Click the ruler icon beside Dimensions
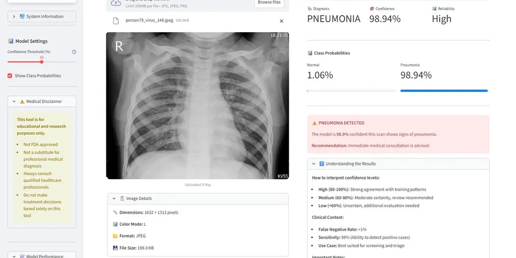The height and width of the screenshot is (258, 516). pos(115,212)
